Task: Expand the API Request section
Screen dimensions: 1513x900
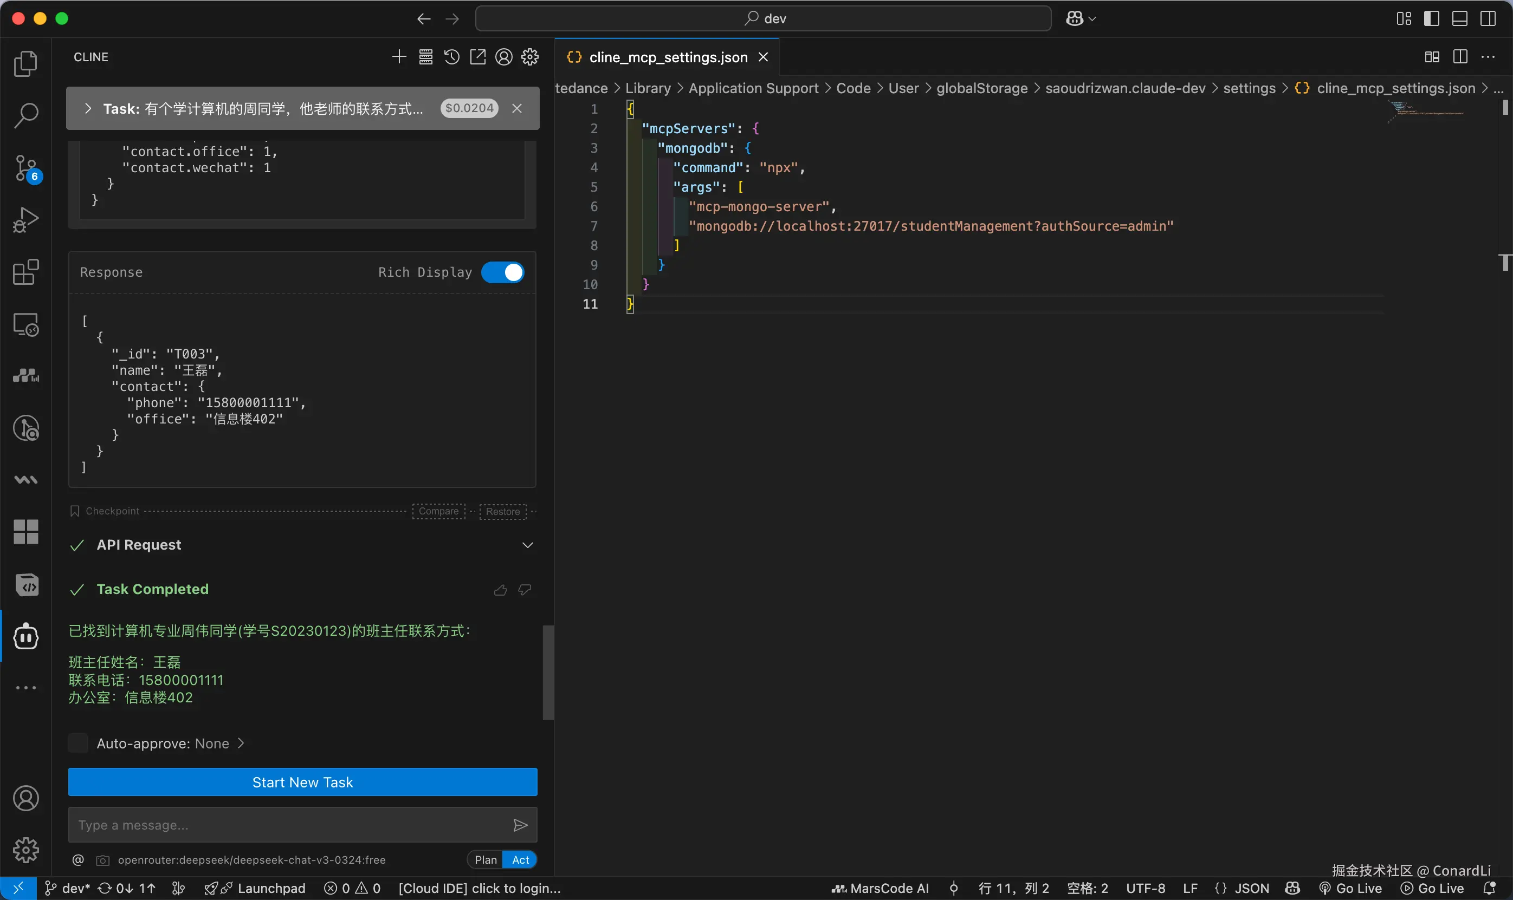Action: click(527, 545)
